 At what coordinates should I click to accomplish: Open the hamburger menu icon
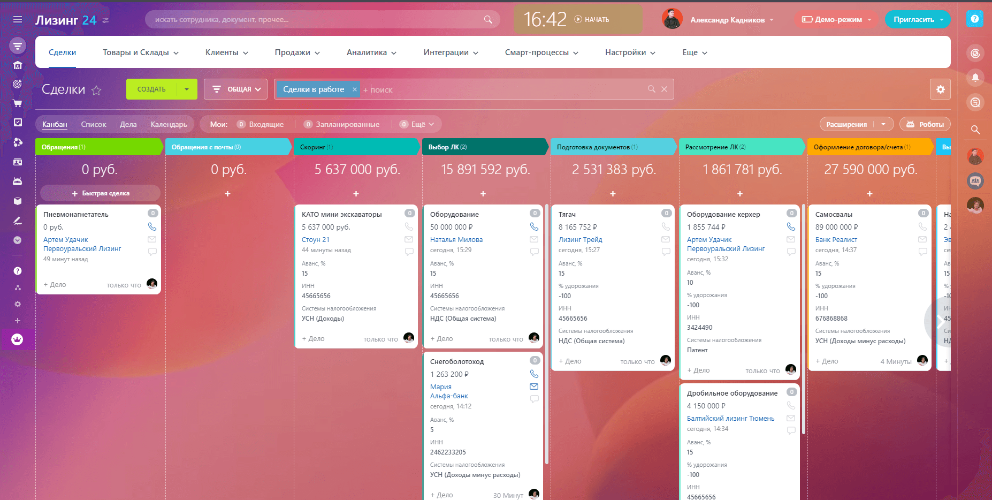[18, 19]
